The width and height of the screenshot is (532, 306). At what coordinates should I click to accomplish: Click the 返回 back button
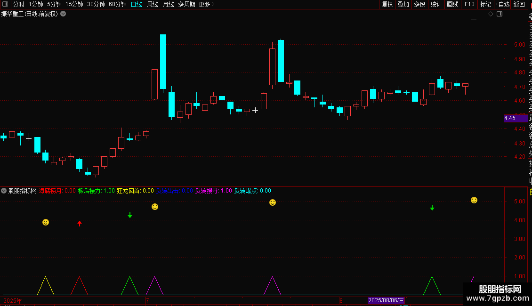click(x=519, y=4)
